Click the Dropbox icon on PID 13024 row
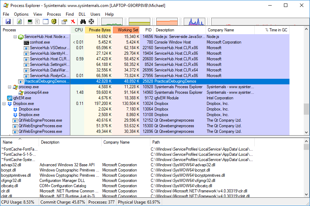310x206 pixels. click(x=10, y=104)
